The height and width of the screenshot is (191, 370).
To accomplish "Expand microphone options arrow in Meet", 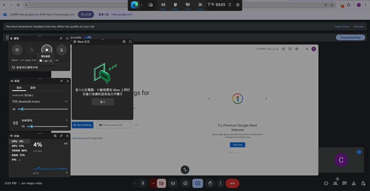I will click(135, 184).
